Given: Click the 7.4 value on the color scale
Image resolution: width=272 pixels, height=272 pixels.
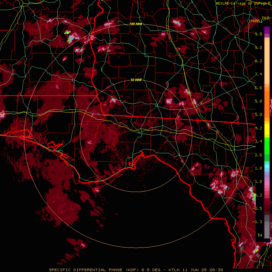Looking at the screenshot, I should (x=258, y=74).
